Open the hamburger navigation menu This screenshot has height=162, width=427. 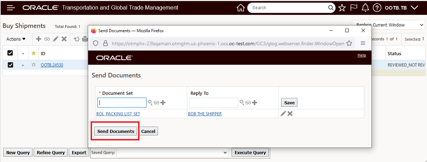click(11, 8)
